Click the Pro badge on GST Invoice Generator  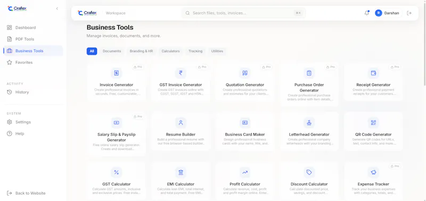pos(202,66)
